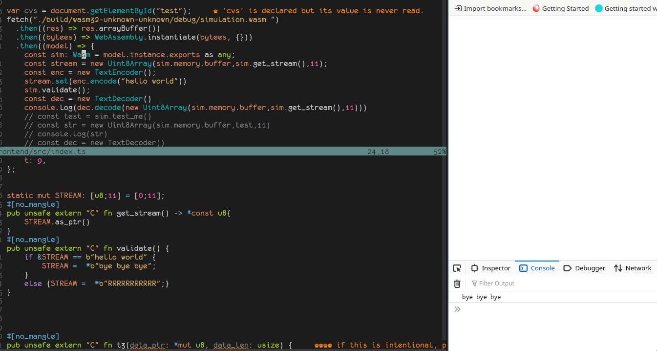The width and height of the screenshot is (657, 351).
Task: Click 'fn get_stream()' function signature
Action: [x=119, y=213]
